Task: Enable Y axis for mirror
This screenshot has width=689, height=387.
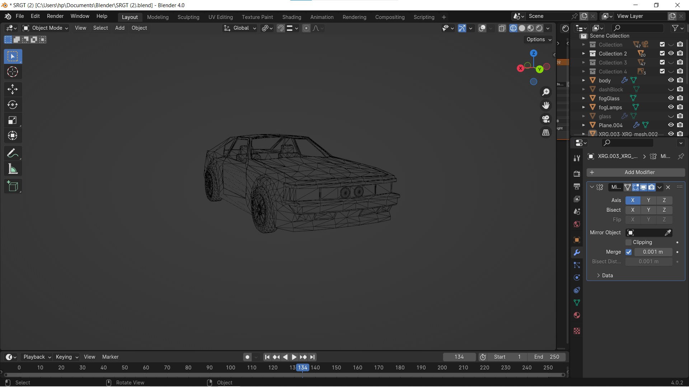Action: point(648,200)
